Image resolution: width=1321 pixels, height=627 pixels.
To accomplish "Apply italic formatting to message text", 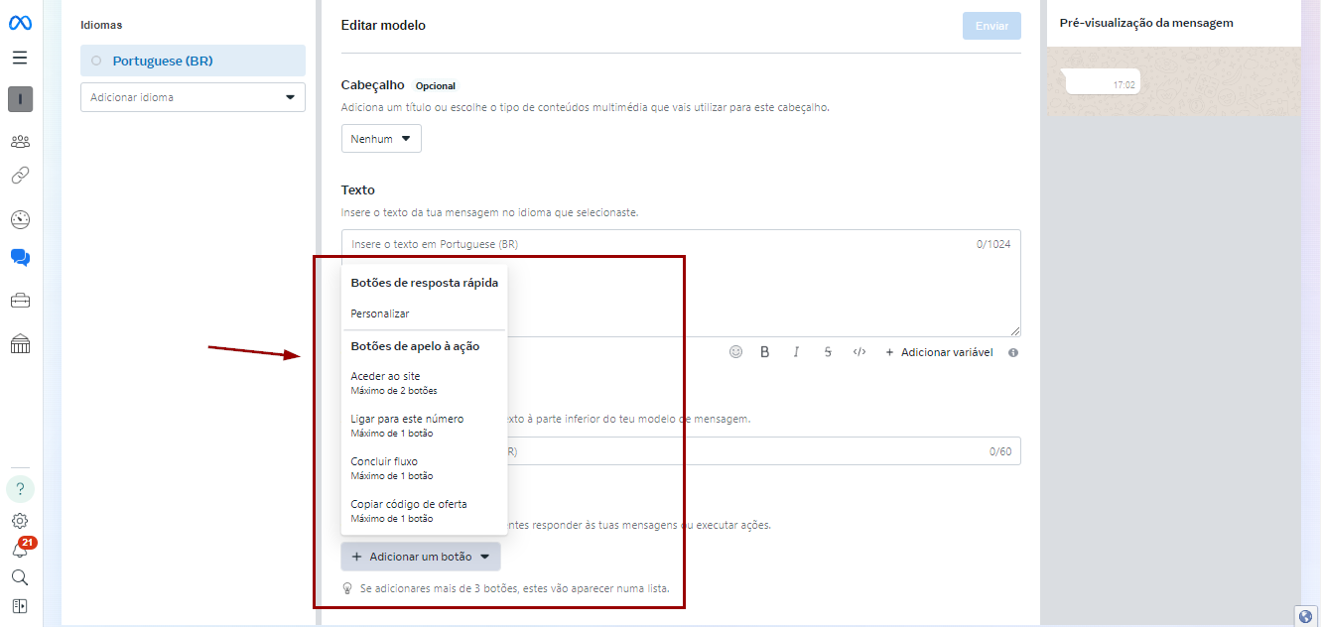I will tap(796, 352).
